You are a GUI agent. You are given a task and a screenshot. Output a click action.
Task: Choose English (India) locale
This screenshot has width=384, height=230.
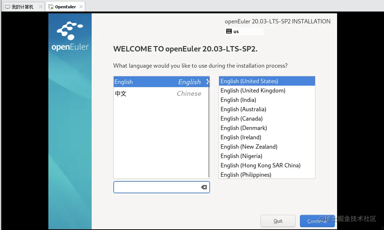click(267, 100)
